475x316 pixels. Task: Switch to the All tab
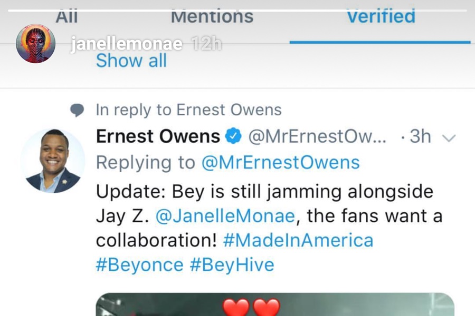pyautogui.click(x=66, y=16)
